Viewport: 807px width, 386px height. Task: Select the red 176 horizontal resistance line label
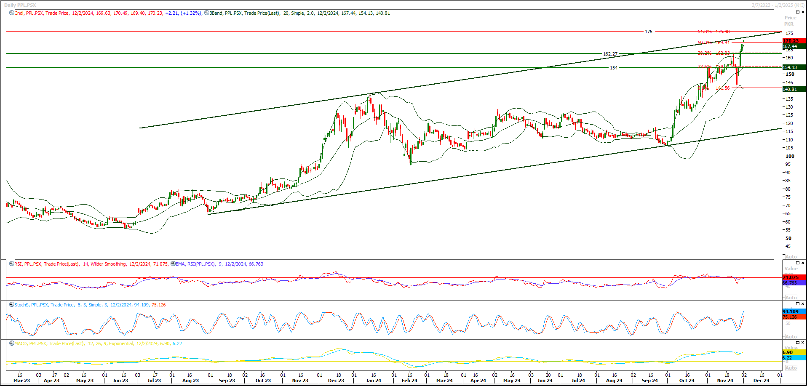(648, 32)
